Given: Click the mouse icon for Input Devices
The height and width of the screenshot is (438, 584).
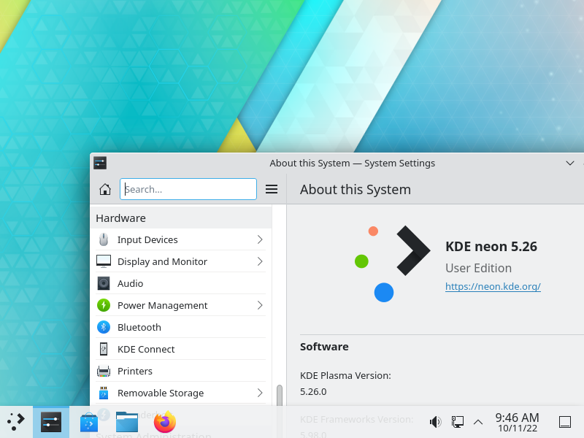Looking at the screenshot, I should pos(104,239).
